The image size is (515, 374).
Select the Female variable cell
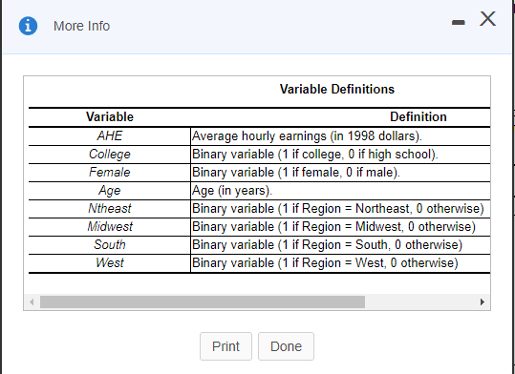110,173
